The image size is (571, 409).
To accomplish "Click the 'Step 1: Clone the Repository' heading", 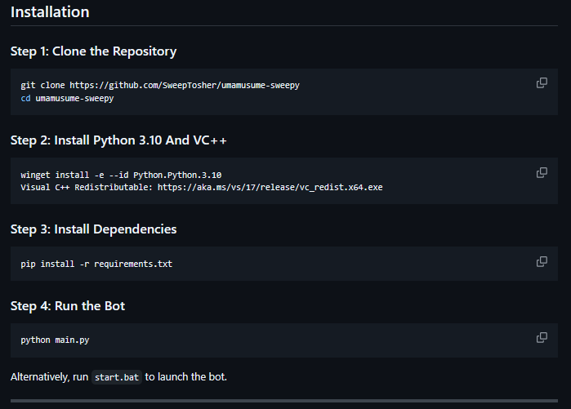I will click(94, 51).
